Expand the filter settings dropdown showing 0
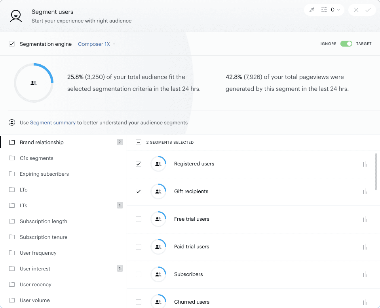The width and height of the screenshot is (380, 308). pyautogui.click(x=332, y=10)
